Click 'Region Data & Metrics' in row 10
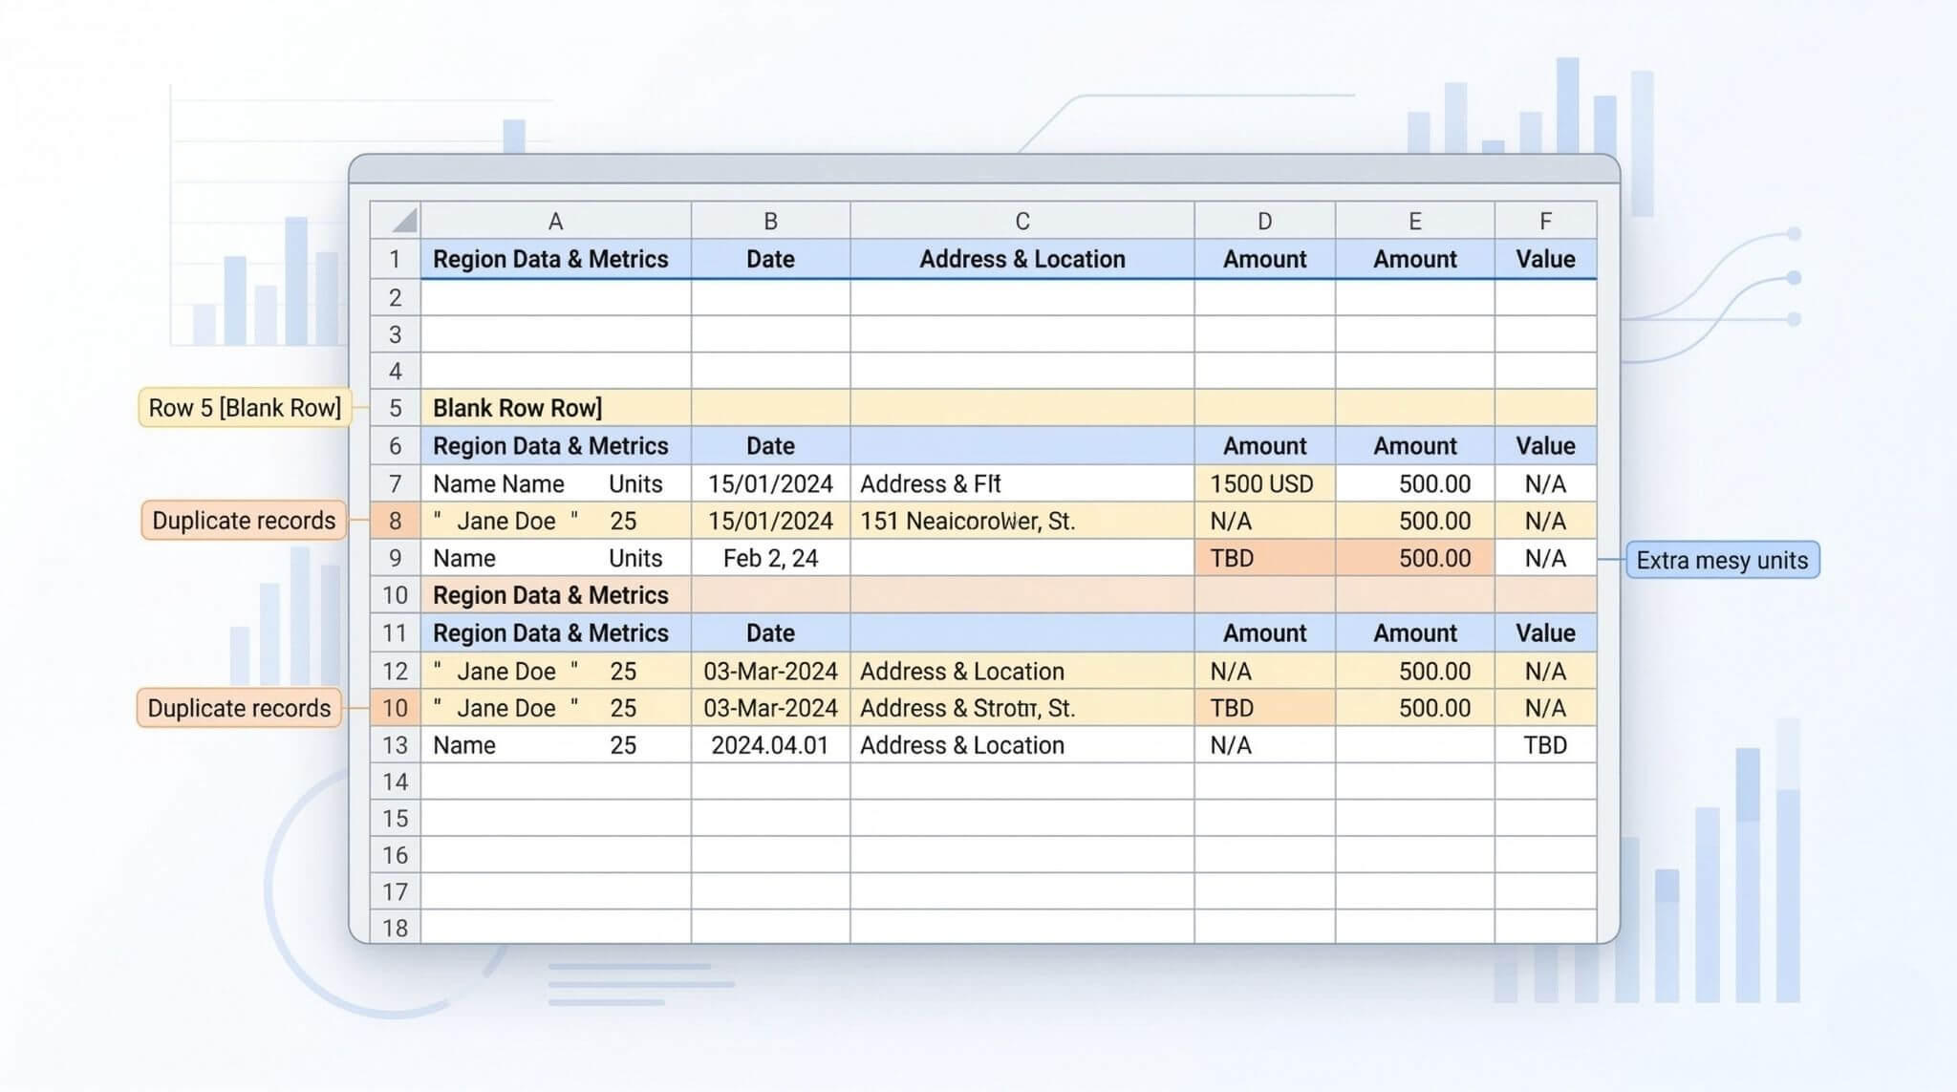Screen dimensions: 1957x1092 tap(550, 595)
